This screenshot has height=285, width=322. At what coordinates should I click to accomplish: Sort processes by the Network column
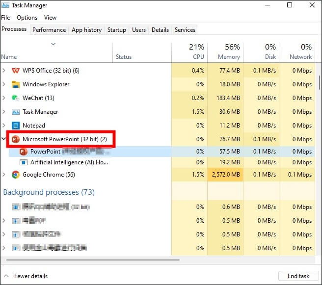coord(297,52)
